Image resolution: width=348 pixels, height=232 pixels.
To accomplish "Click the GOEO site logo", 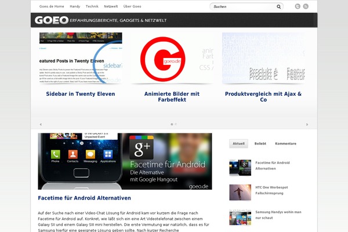I will click(x=52, y=20).
